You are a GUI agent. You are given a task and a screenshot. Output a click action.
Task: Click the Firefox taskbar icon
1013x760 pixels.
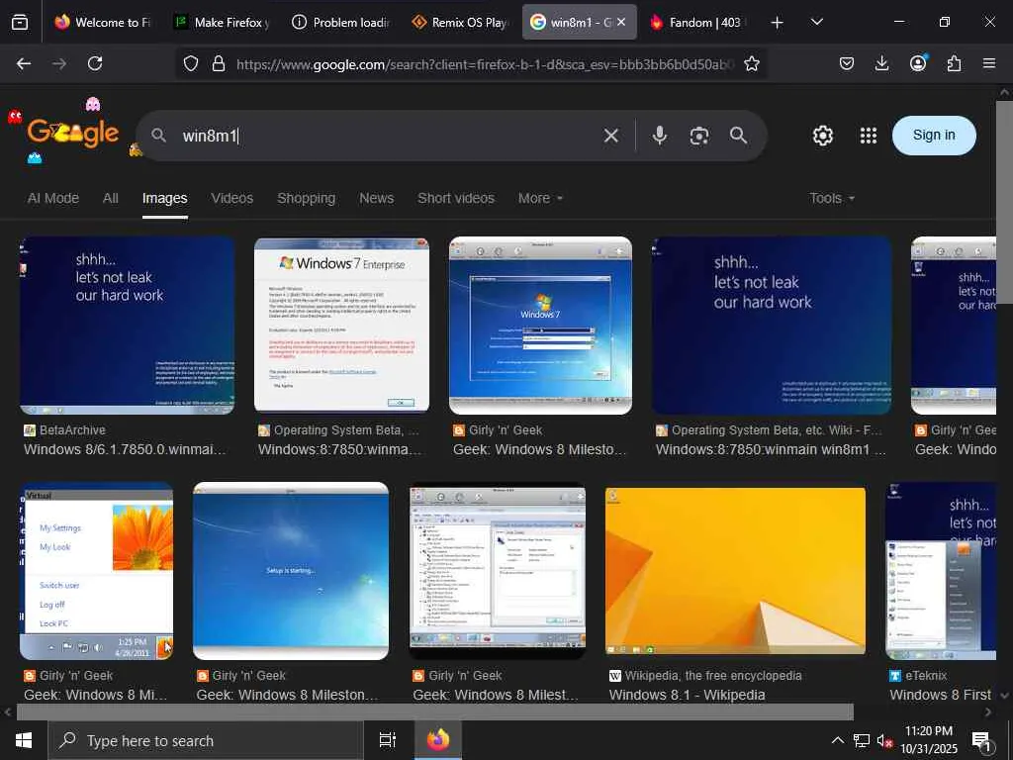pos(437,740)
